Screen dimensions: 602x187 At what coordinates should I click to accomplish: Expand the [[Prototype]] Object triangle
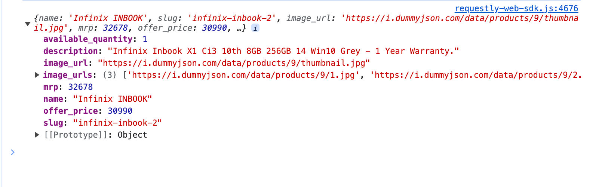(37, 135)
